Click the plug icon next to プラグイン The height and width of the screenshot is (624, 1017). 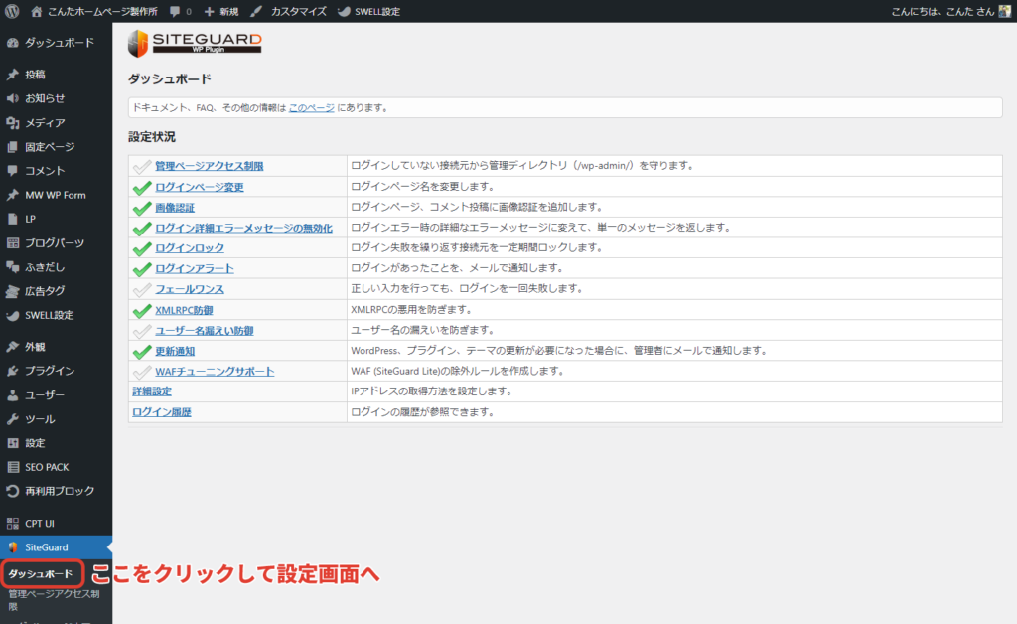click(12, 371)
